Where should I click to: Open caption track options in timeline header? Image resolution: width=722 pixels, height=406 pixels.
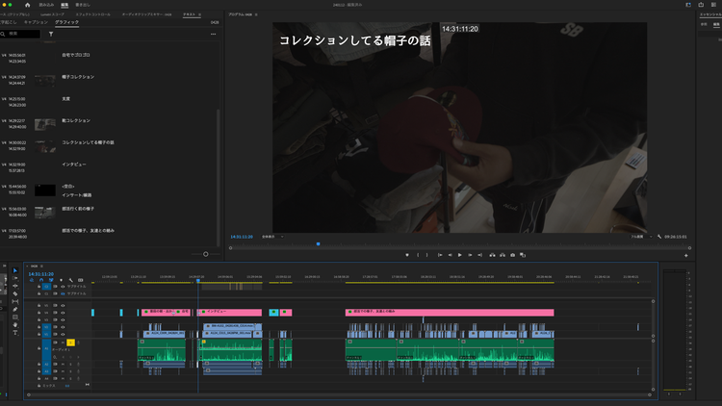[x=81, y=280]
